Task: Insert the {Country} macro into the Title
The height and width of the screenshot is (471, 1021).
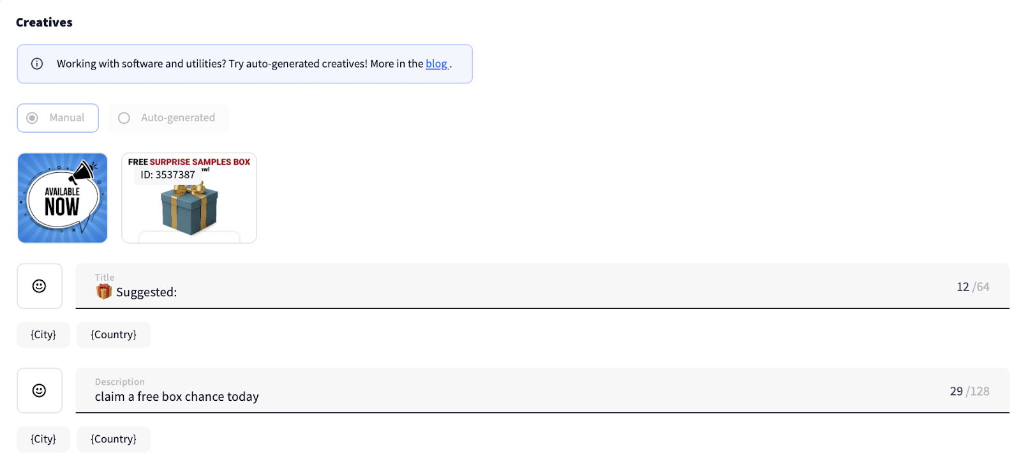Action: (114, 335)
